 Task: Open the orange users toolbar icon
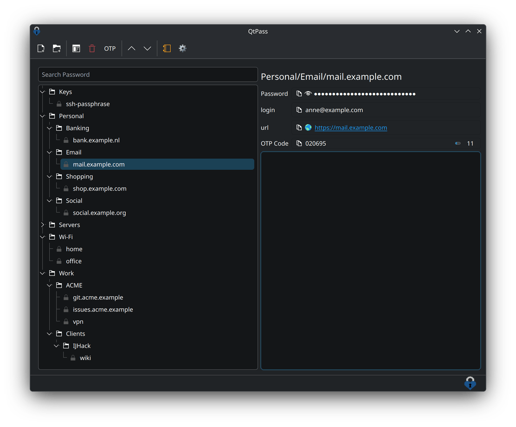click(x=167, y=48)
